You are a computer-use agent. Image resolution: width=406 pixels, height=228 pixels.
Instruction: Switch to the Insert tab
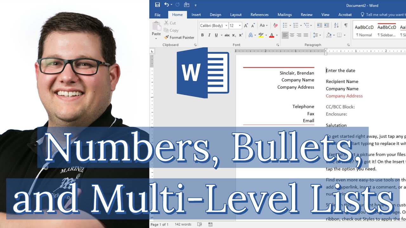click(196, 15)
